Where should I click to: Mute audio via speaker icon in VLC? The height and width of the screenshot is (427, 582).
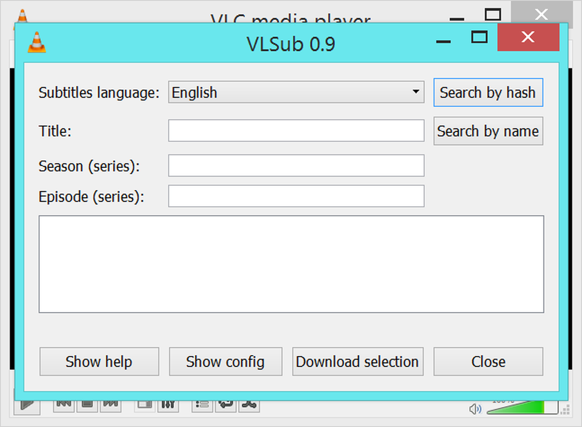475,409
